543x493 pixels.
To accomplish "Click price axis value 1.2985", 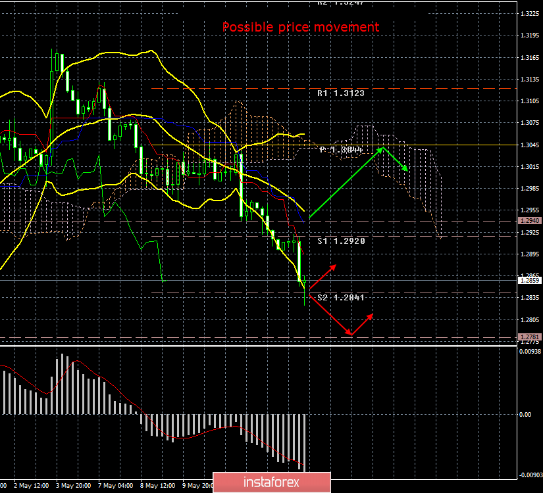I will 530,189.
